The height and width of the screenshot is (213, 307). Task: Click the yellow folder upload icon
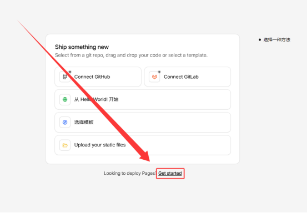(x=65, y=145)
